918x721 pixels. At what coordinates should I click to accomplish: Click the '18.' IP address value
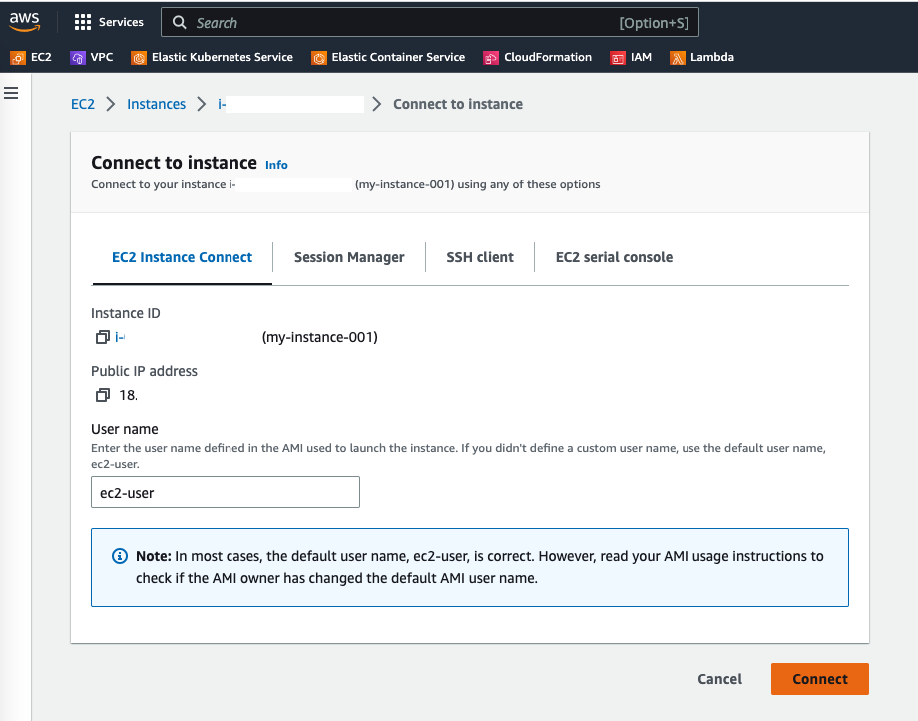click(x=128, y=395)
